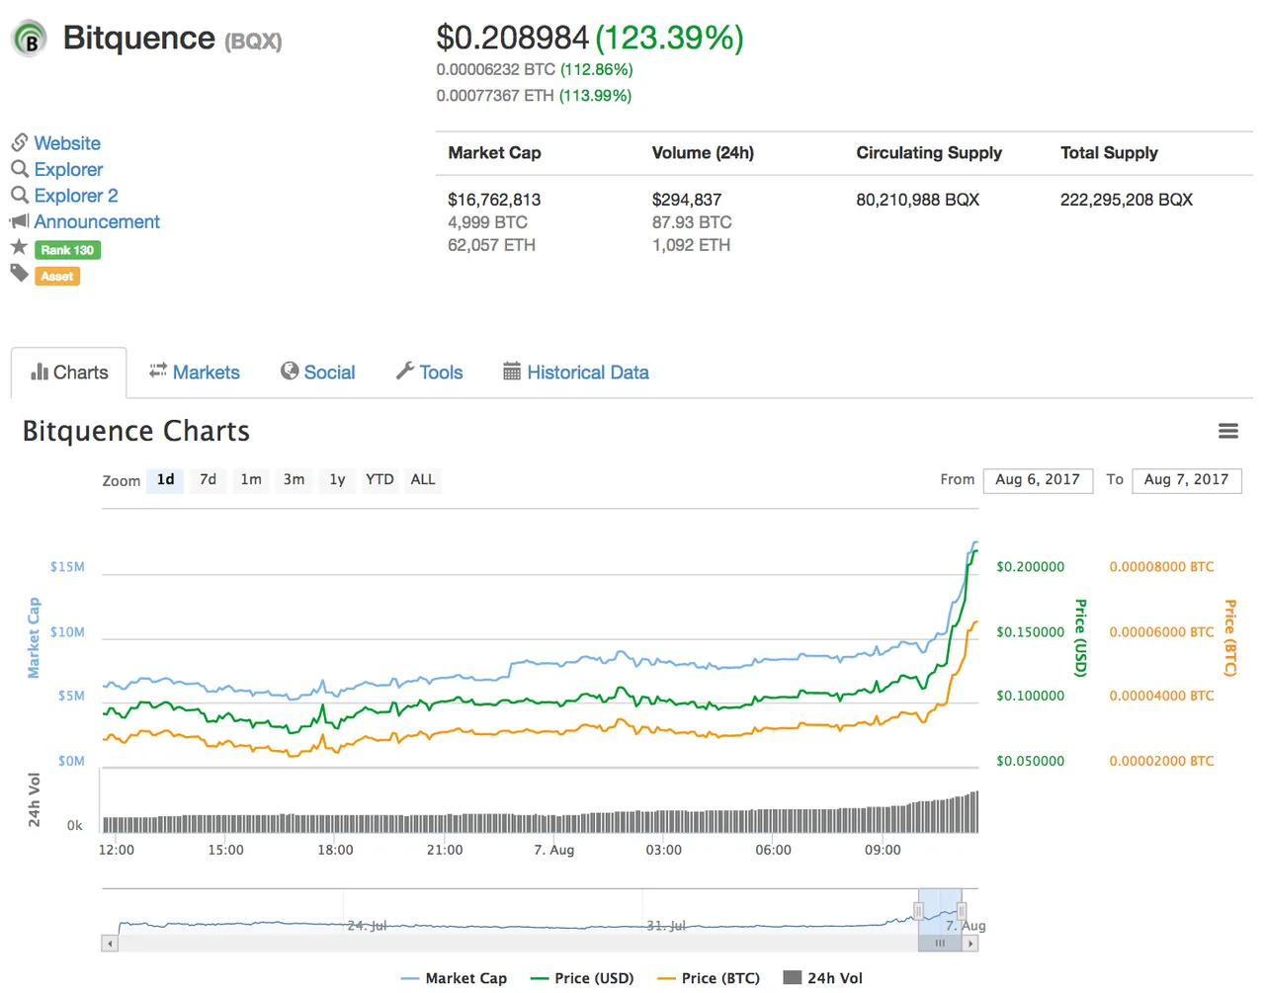Click the star icon beside Rank 130
This screenshot has width=1265, height=993.
pyautogui.click(x=19, y=247)
